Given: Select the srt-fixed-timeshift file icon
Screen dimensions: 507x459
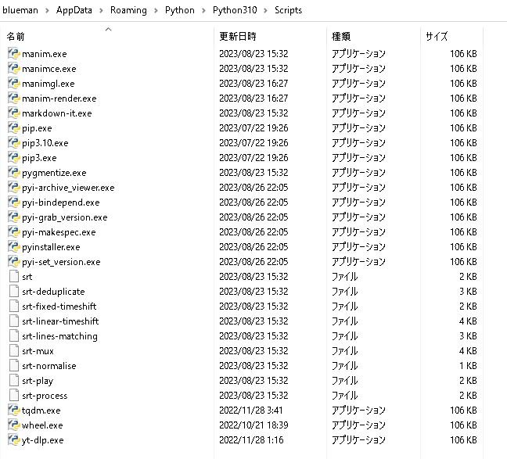Looking at the screenshot, I should click(x=14, y=306).
